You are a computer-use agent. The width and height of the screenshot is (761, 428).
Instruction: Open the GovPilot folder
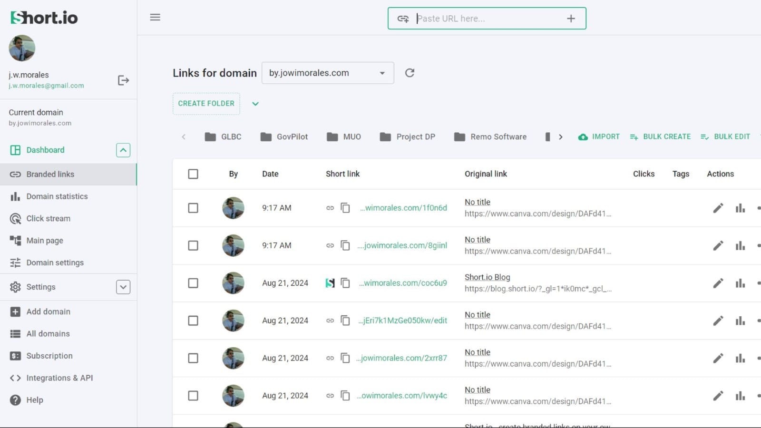tap(284, 137)
